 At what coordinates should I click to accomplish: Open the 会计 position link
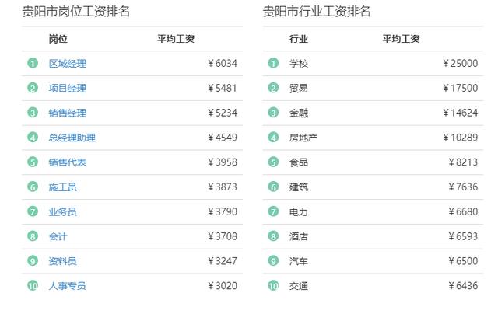[x=58, y=236]
